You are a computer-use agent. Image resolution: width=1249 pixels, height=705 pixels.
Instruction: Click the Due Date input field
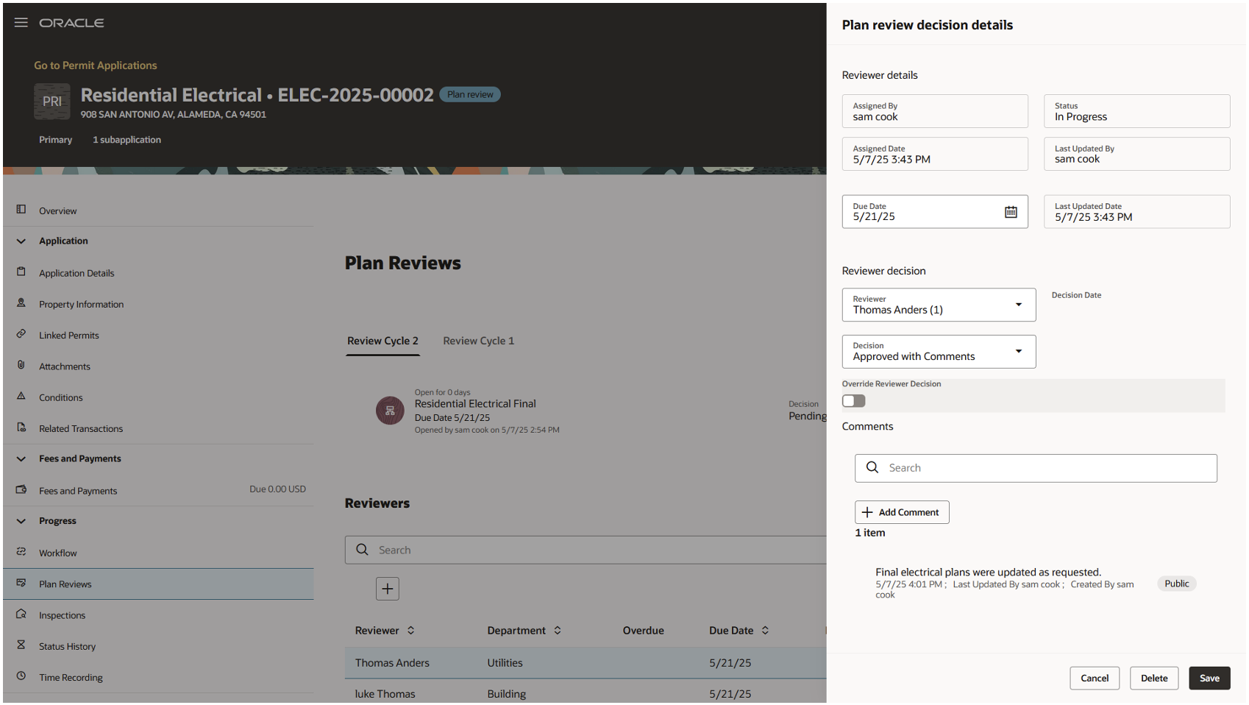[x=935, y=212]
